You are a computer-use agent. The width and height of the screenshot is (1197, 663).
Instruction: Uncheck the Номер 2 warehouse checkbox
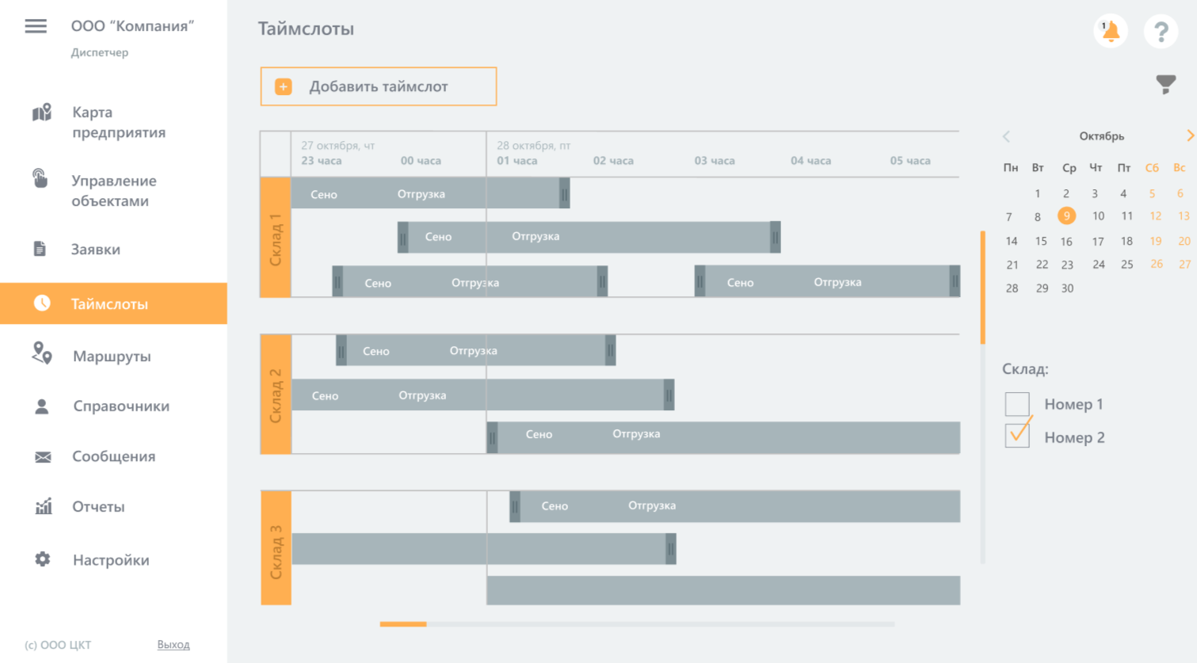point(1017,436)
